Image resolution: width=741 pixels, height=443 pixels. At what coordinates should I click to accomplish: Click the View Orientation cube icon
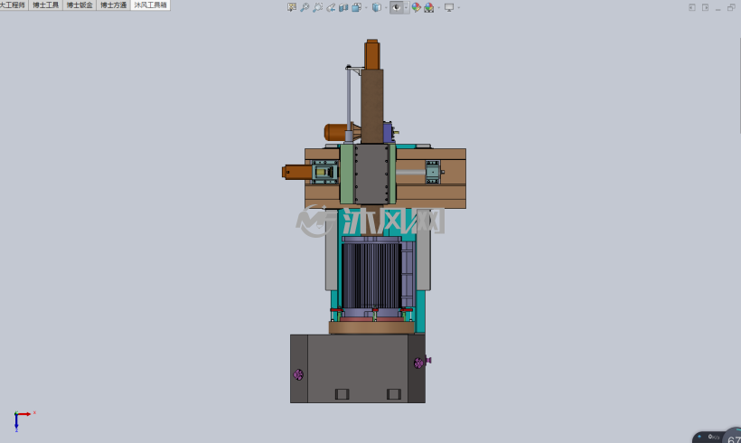pyautogui.click(x=356, y=7)
